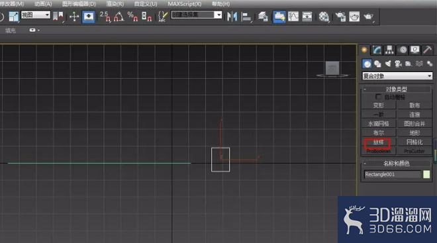Screen dimensions: 437x243
Task: Select the Geometry category icon
Action: point(367,64)
